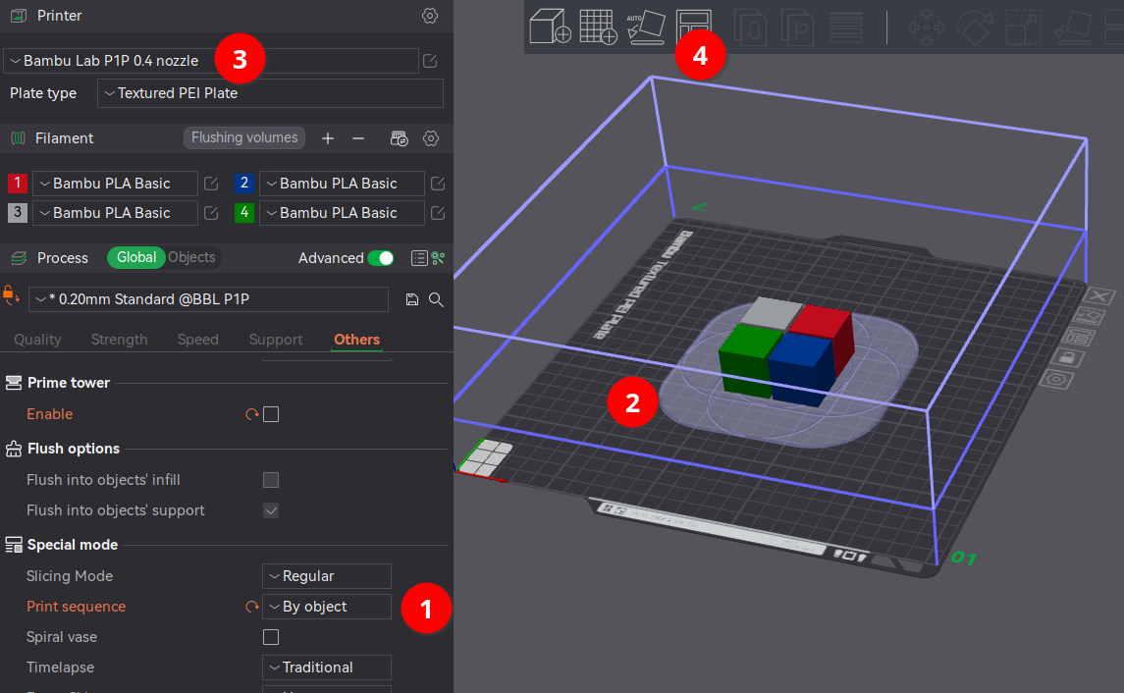Click the Flushing volumes button
Screen dimensions: 1124x693
coord(244,138)
